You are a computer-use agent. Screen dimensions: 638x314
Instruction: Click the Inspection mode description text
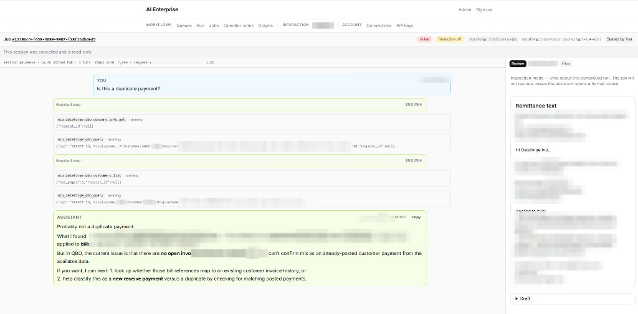tap(572, 80)
